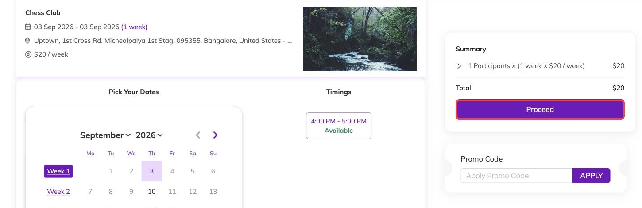Click the Pick Your Dates heading

pos(134,92)
